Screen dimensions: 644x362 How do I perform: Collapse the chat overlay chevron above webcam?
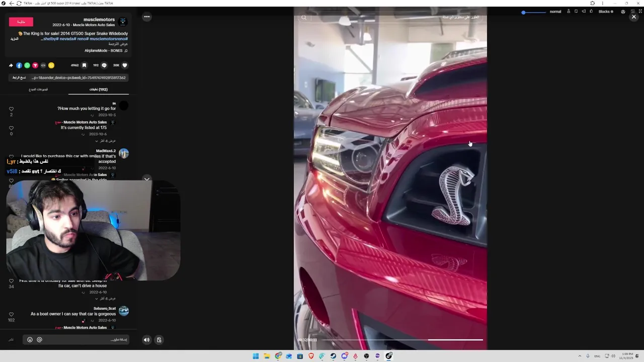pos(146,179)
